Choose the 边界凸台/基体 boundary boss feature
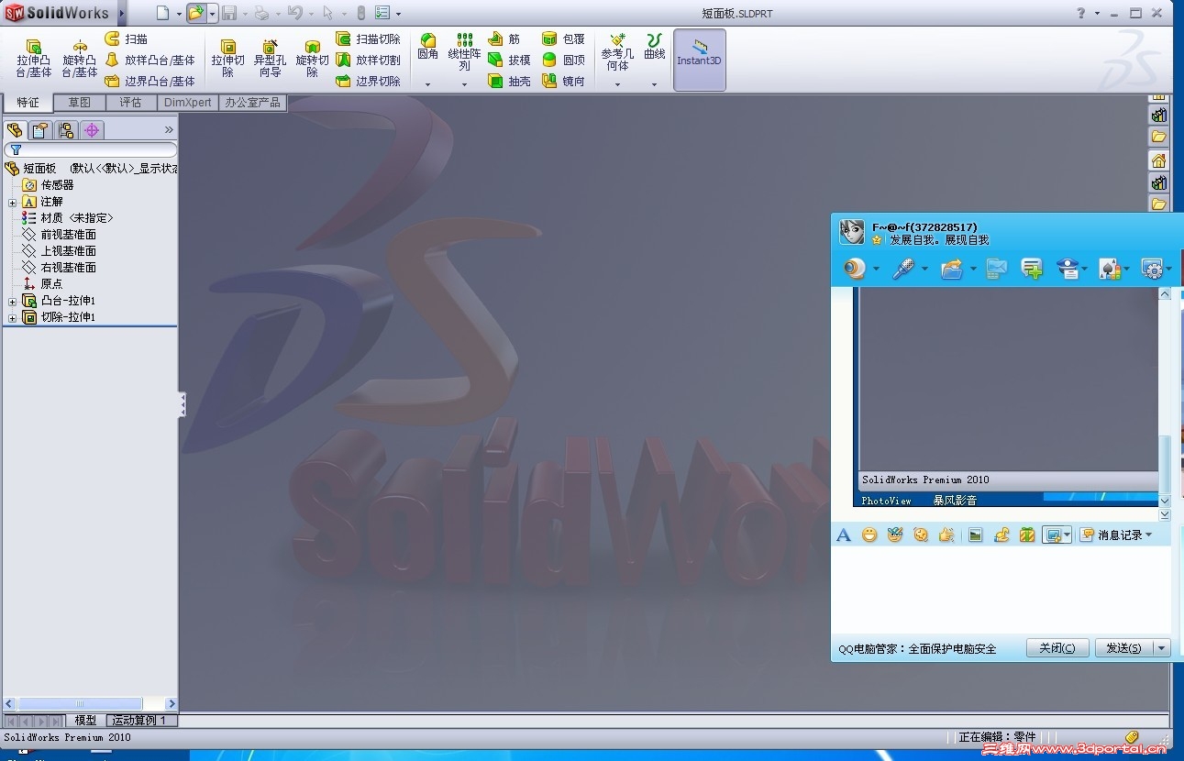 coord(149,81)
